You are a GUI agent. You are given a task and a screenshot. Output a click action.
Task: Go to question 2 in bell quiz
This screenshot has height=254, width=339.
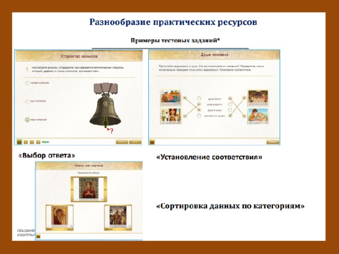25,142
